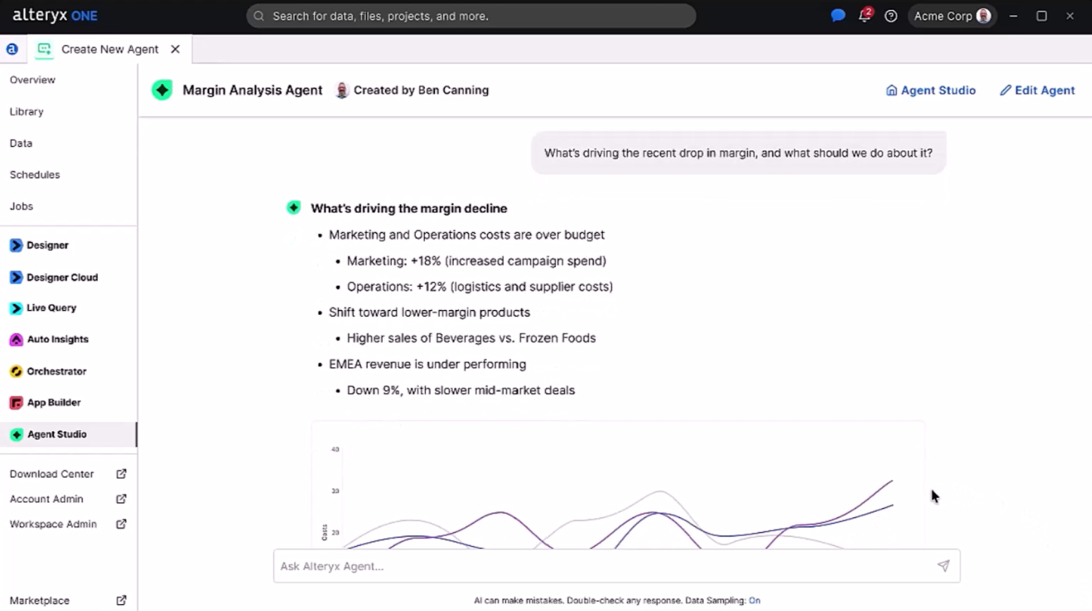This screenshot has width=1092, height=611.
Task: Click the Marketing and Operations costs over budget text
Action: point(467,235)
